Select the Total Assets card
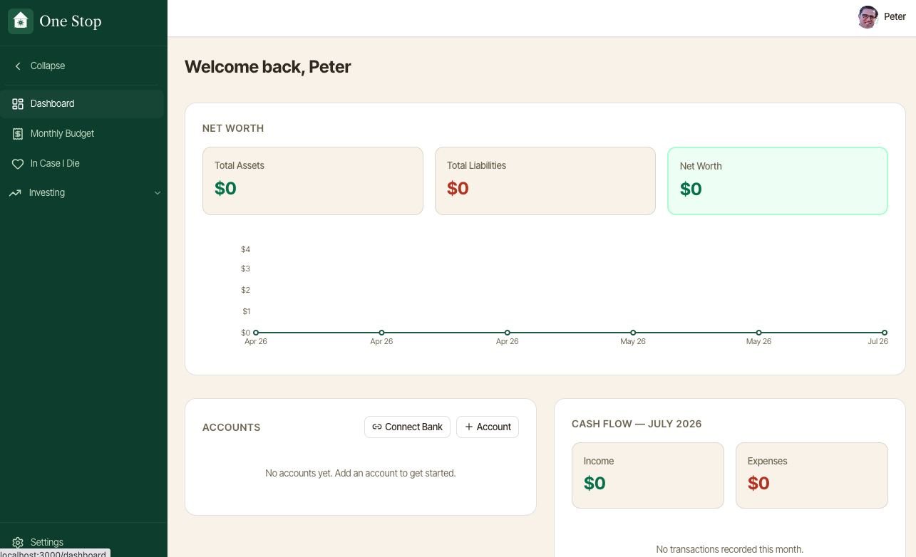The image size is (916, 557). tap(313, 181)
